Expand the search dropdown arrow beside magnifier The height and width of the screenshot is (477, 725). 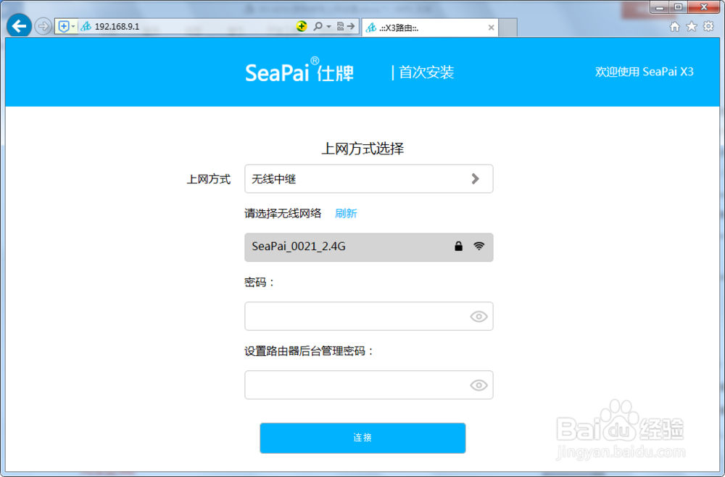328,27
